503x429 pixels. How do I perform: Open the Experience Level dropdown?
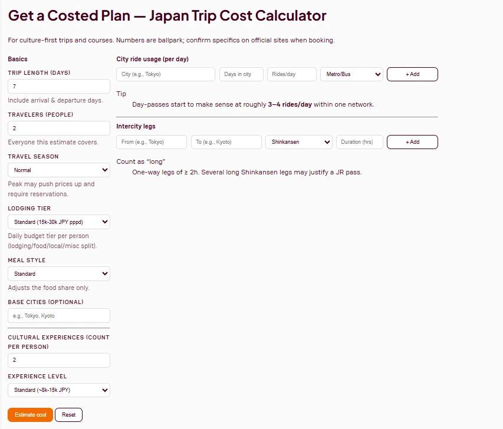click(x=58, y=390)
